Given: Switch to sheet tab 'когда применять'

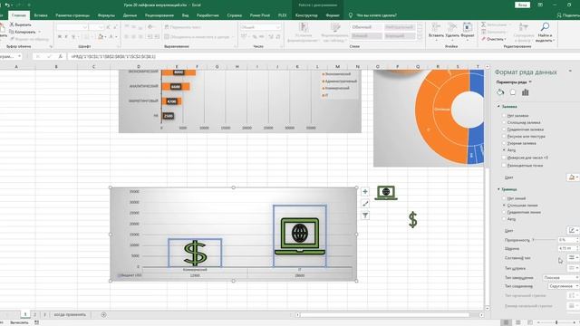Looking at the screenshot, I should 70,314.
